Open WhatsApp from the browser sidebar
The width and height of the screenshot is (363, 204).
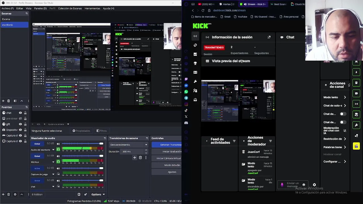pos(186,92)
